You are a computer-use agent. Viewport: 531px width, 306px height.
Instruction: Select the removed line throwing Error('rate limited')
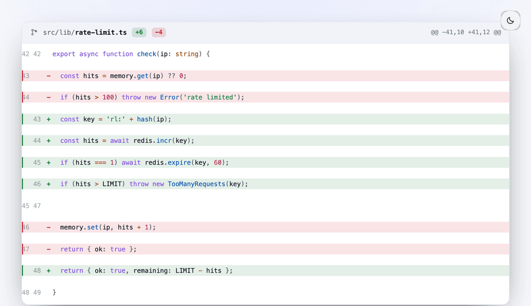click(265, 97)
